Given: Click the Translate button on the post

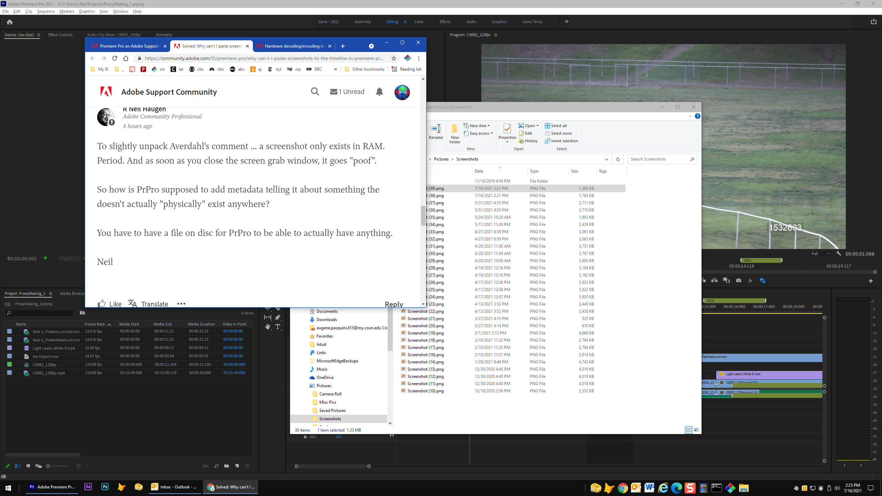Looking at the screenshot, I should click(x=148, y=303).
